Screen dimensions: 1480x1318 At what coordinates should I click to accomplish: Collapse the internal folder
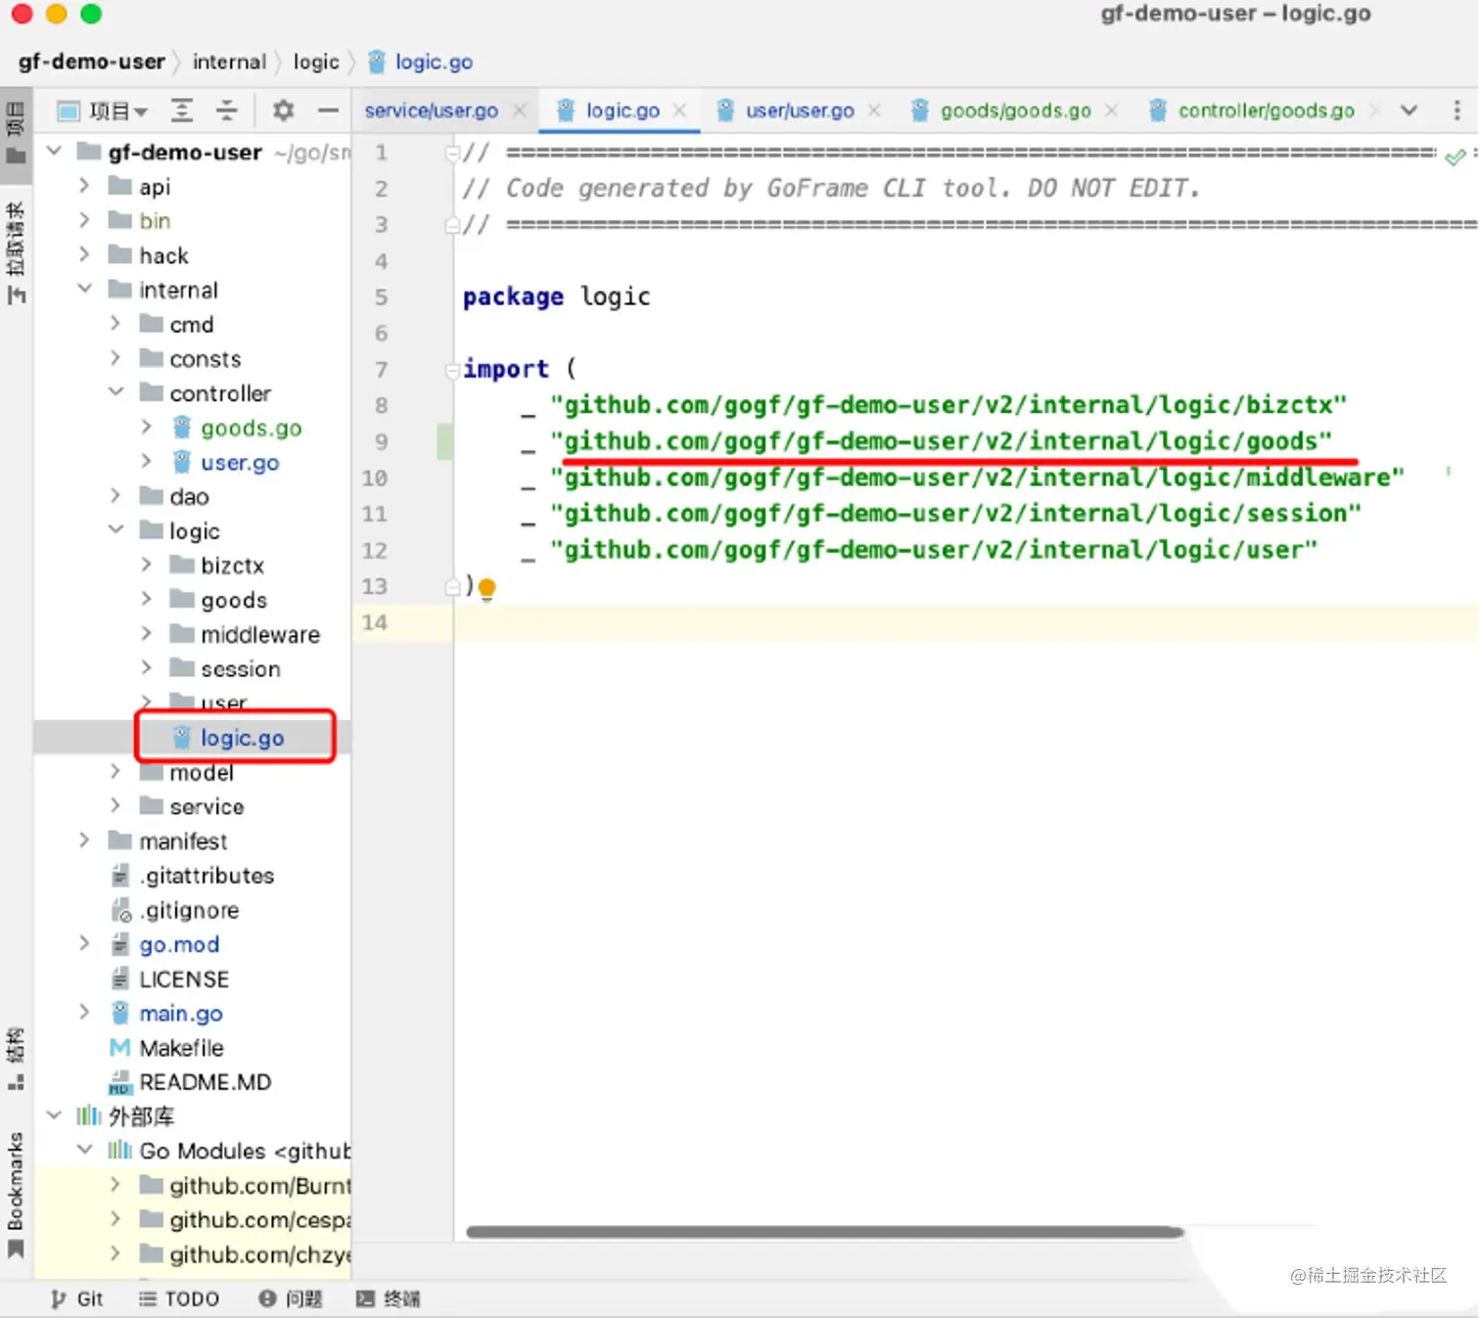point(84,290)
